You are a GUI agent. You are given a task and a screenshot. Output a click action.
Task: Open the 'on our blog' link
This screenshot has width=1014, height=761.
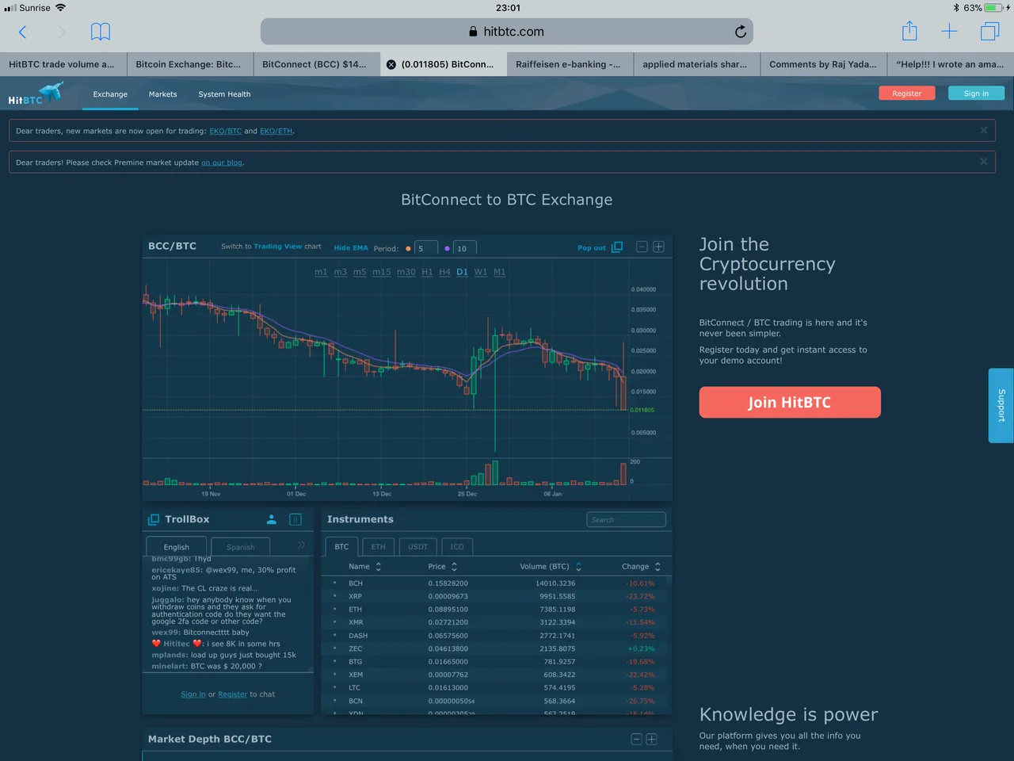[222, 163]
